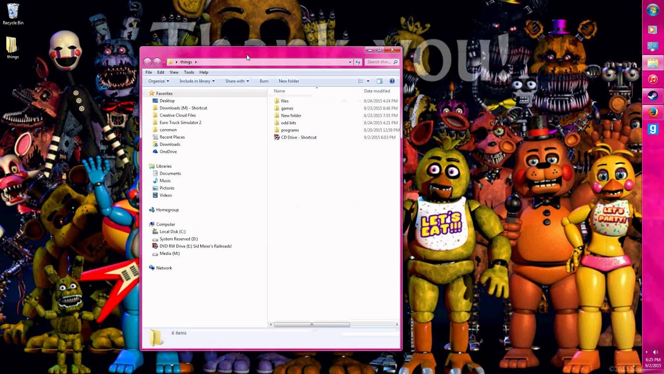Click the Burn button
Screen dimensions: 664x374
(x=264, y=81)
